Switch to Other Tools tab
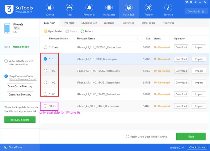210x151 pixels. [x=148, y=23]
